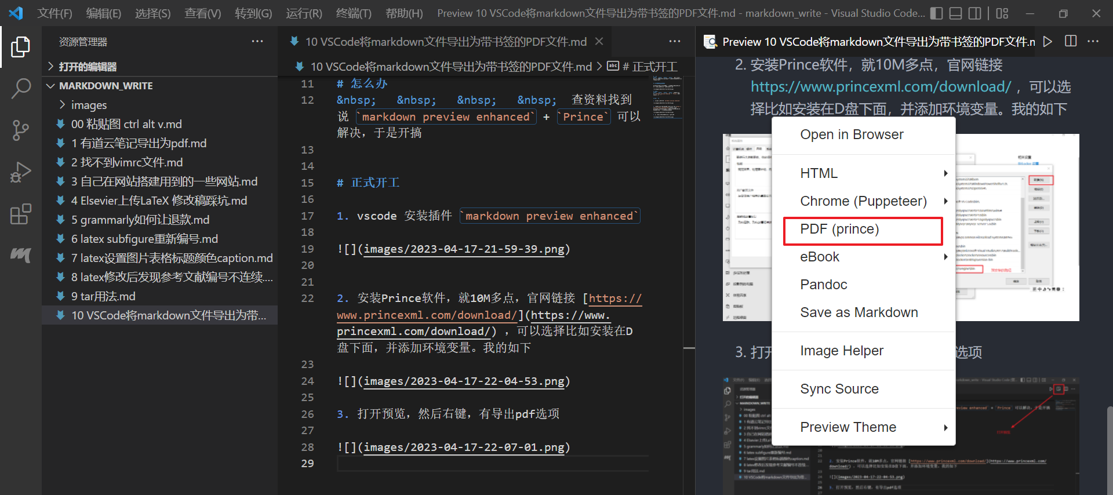Viewport: 1113px width, 495px height.
Task: Open the Markdown extension icon in activity bar
Action: point(20,254)
